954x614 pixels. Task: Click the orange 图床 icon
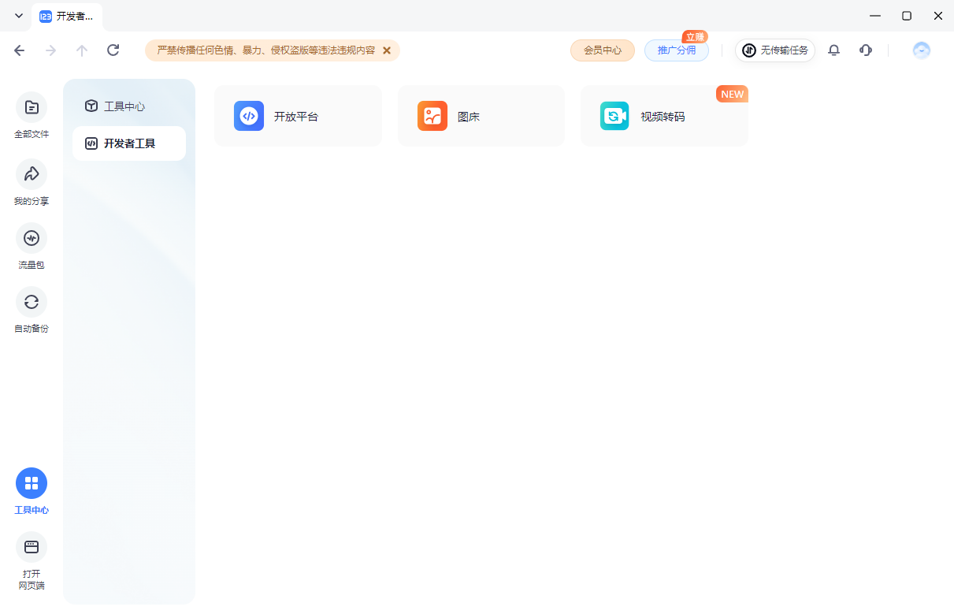tap(432, 116)
